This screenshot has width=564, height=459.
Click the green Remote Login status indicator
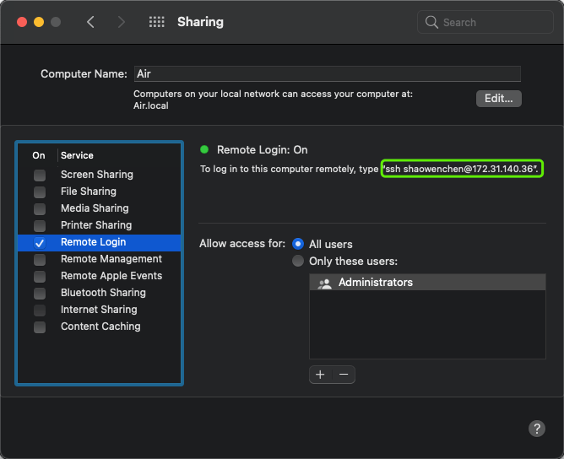[204, 149]
